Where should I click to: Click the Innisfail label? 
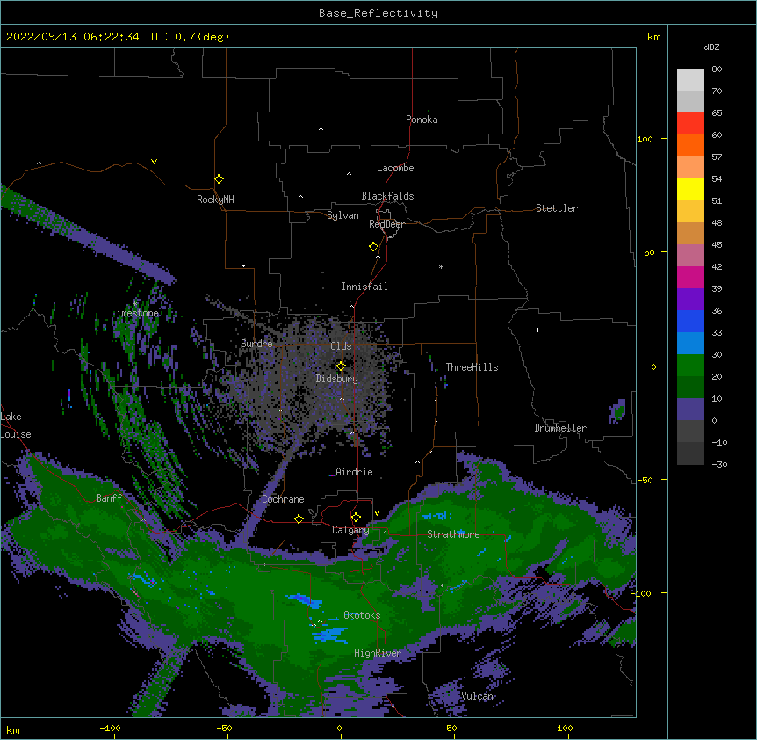coord(364,287)
